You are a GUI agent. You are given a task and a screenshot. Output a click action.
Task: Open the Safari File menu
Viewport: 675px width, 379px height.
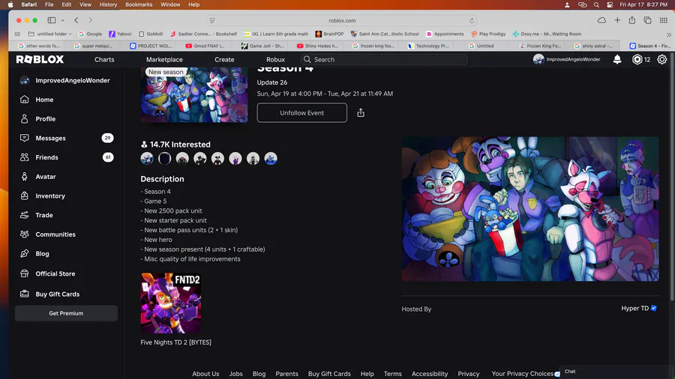tap(49, 4)
